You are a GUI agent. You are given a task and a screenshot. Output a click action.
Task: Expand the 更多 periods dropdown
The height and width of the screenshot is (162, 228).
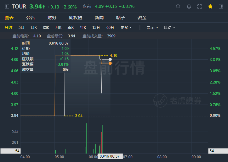tap(126, 27)
